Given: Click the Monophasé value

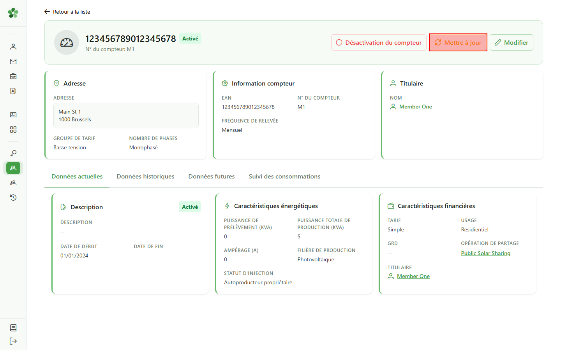Looking at the screenshot, I should coord(143,147).
